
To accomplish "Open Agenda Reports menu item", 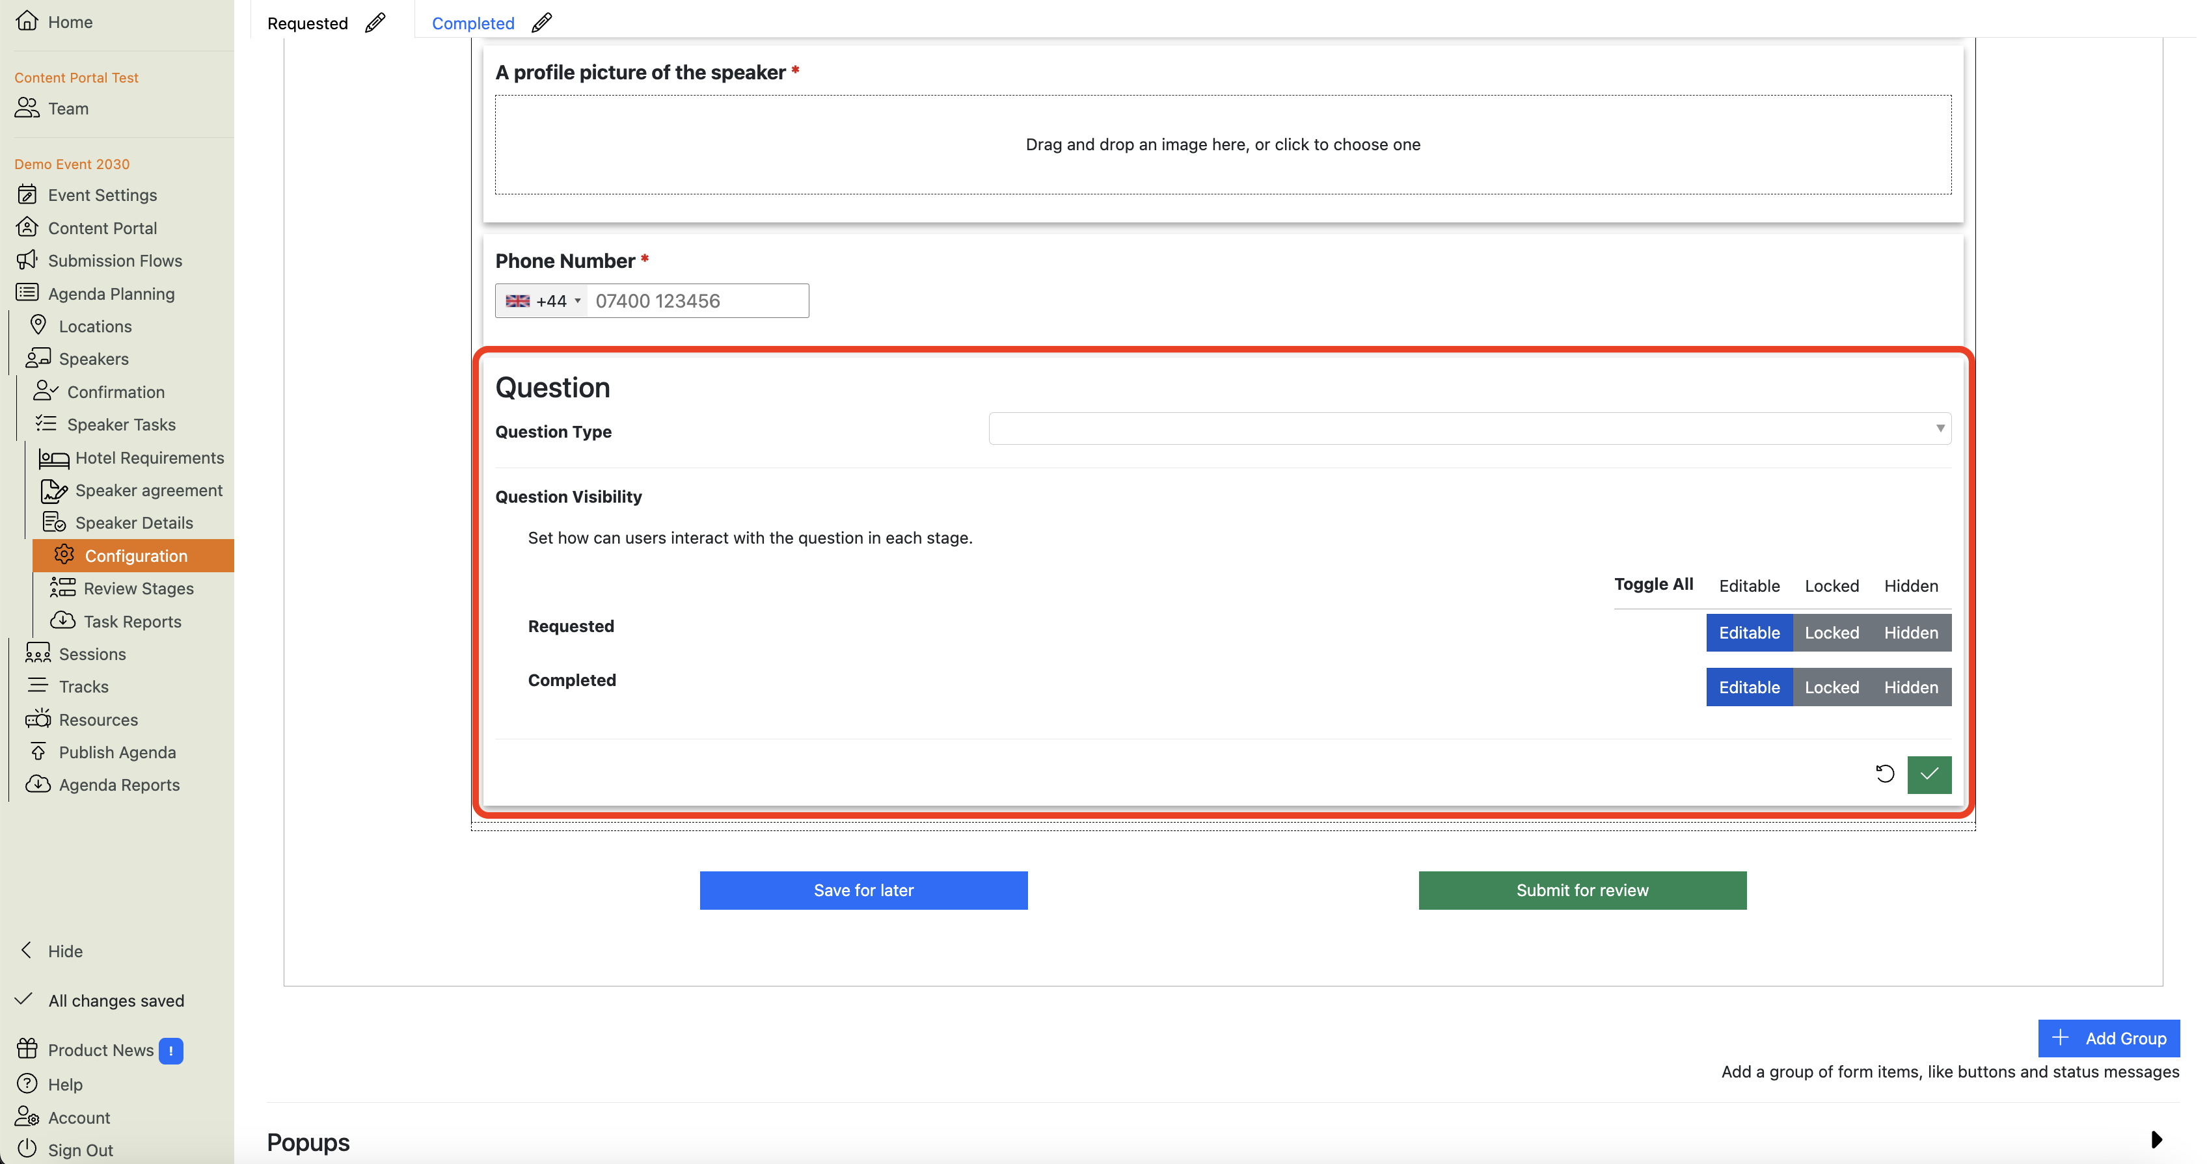I will pyautogui.click(x=119, y=785).
